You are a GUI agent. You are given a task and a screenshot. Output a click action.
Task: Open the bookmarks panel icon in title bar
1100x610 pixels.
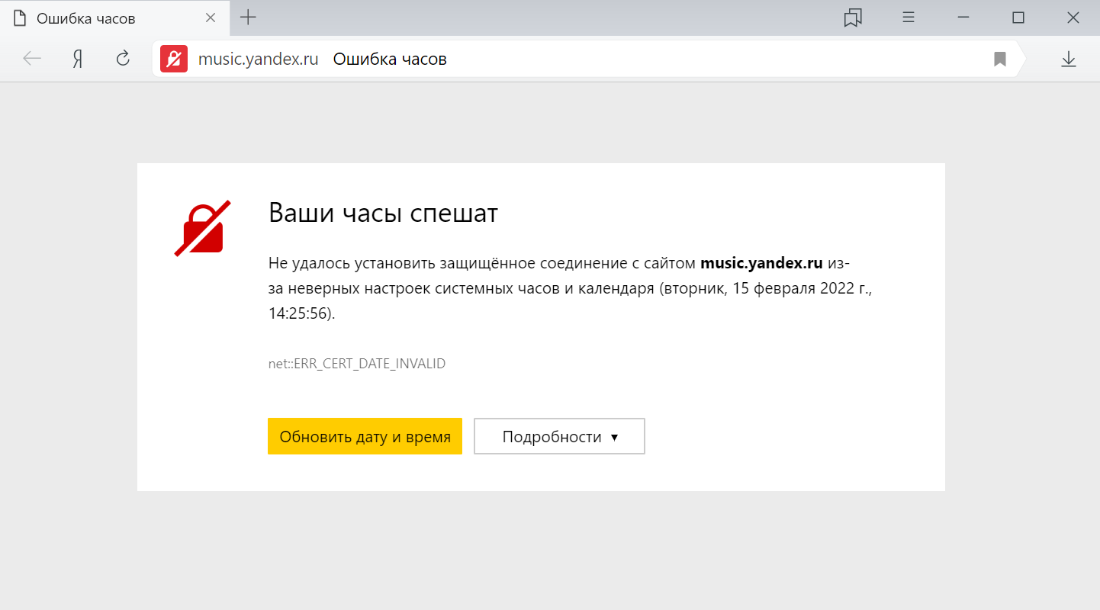click(853, 18)
